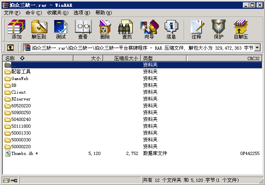265x185 pixels.
Task: Click the 解压到 (Extract To) icon
Action: [x=39, y=29]
